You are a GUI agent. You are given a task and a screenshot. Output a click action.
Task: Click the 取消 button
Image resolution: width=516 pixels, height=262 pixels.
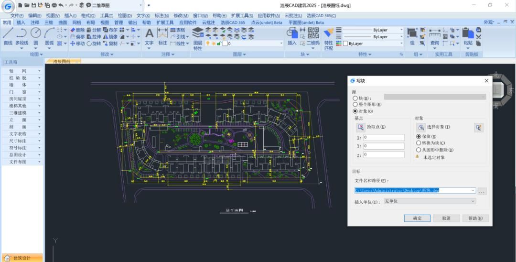tap(446, 218)
